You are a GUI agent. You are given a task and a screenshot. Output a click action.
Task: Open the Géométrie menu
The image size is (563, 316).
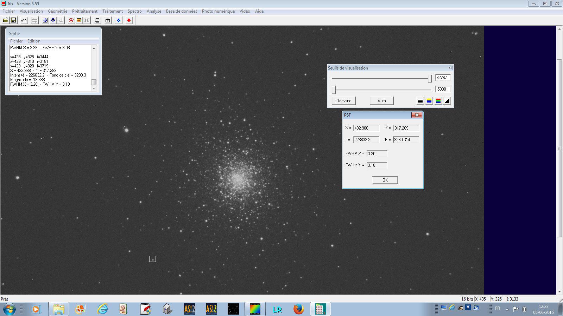[x=57, y=11]
